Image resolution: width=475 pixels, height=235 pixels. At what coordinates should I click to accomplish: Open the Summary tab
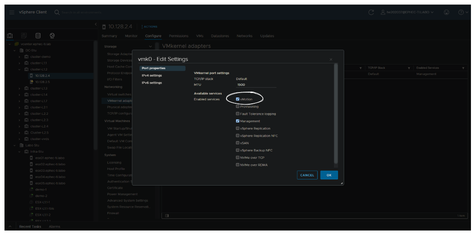[x=109, y=36]
